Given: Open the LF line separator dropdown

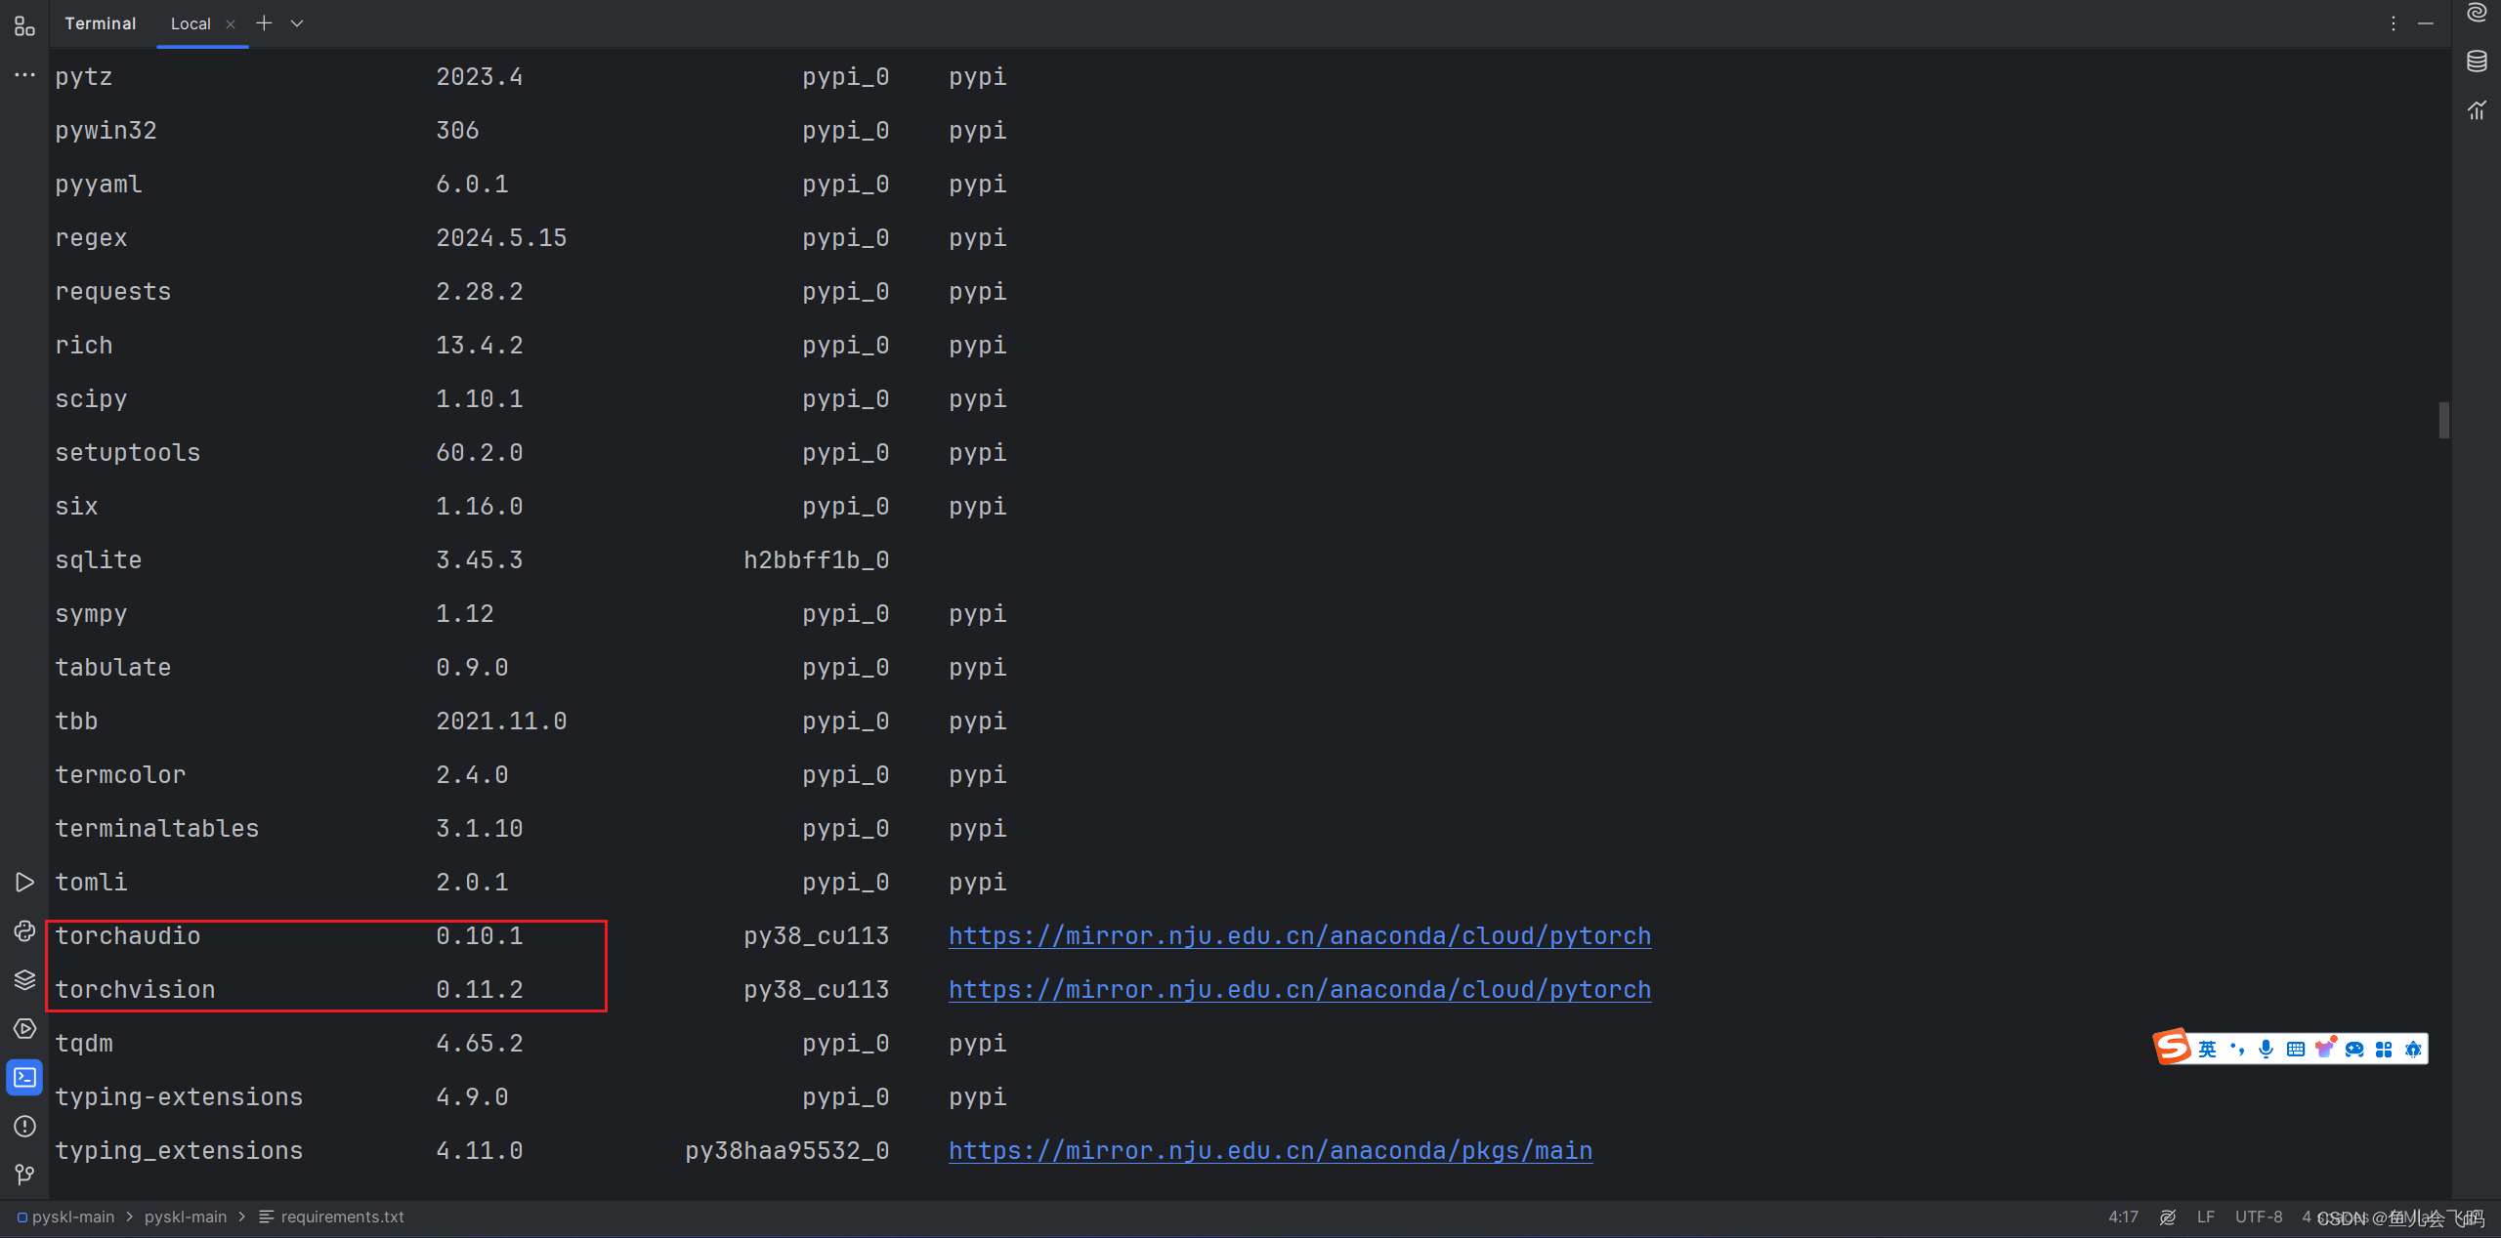Looking at the screenshot, I should pyautogui.click(x=2205, y=1217).
